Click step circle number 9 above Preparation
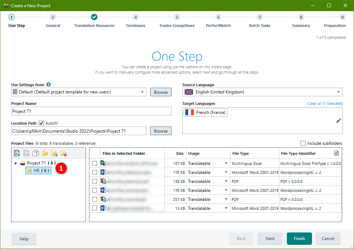This screenshot has height=249, width=354. coord(343,17)
